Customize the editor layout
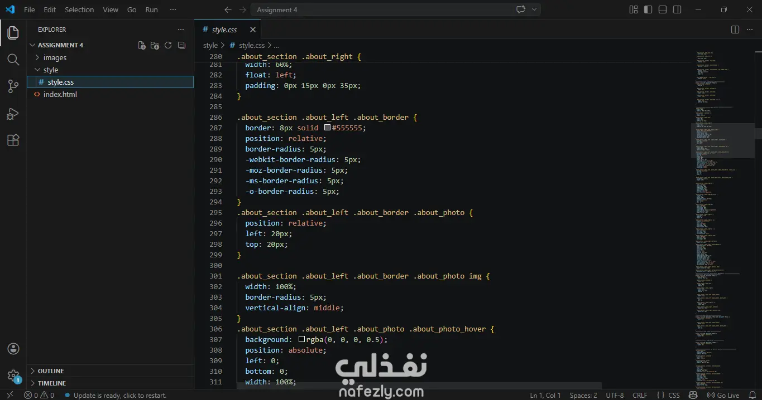This screenshot has height=400, width=762. (x=634, y=9)
